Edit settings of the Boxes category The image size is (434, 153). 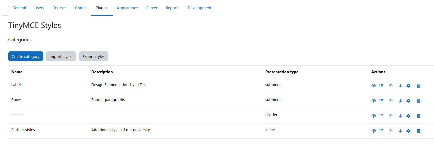point(408,101)
